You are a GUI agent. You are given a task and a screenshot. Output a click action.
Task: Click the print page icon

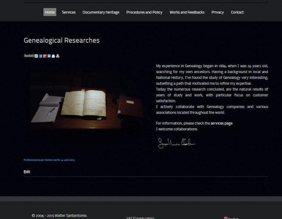click(57, 56)
